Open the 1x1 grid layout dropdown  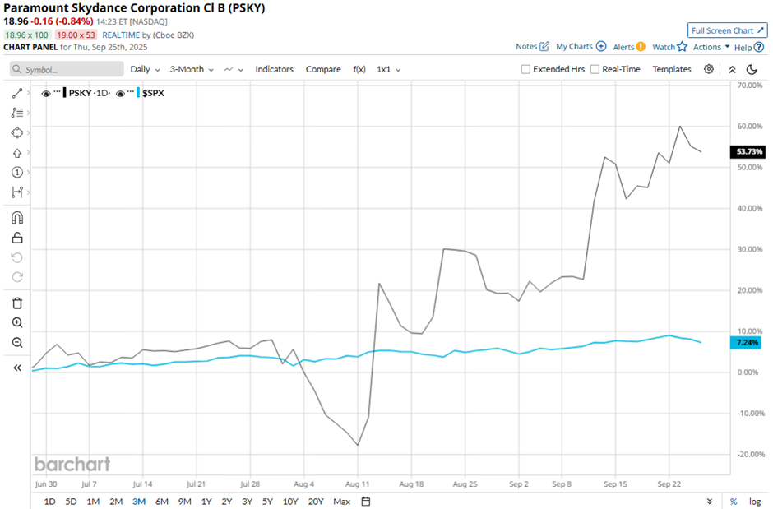pyautogui.click(x=388, y=69)
